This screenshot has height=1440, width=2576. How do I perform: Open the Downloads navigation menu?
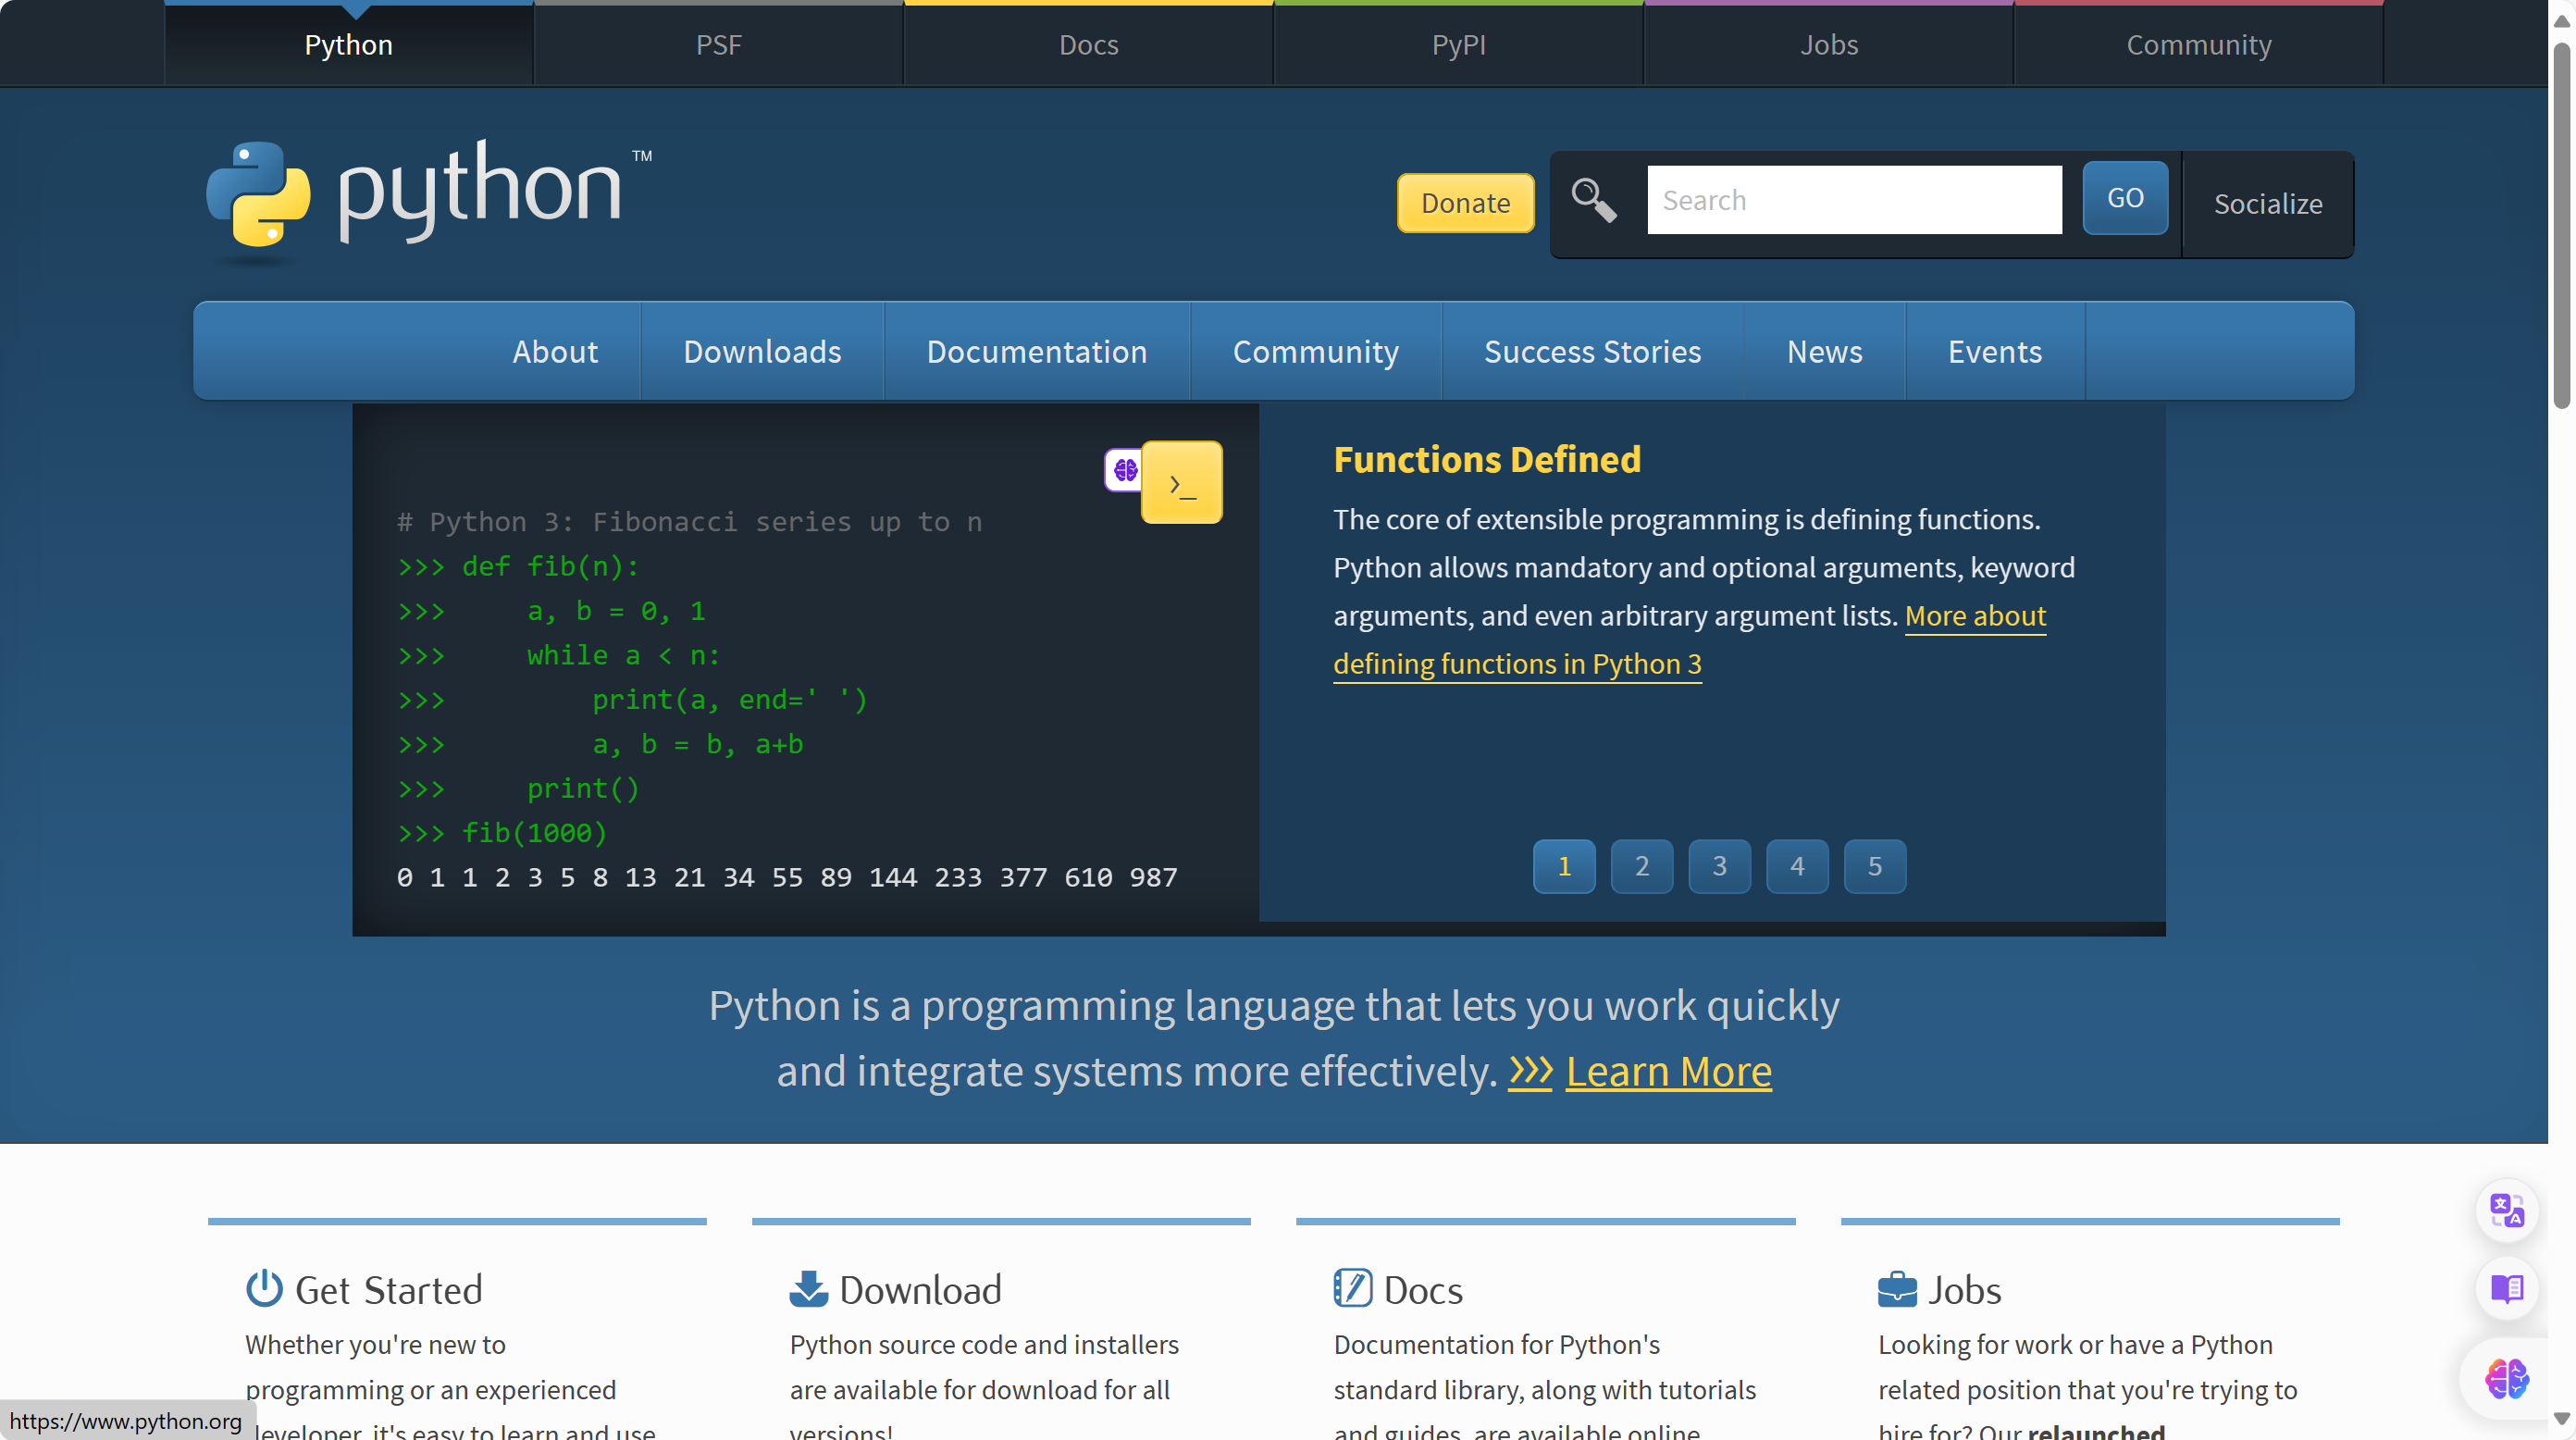coord(762,352)
